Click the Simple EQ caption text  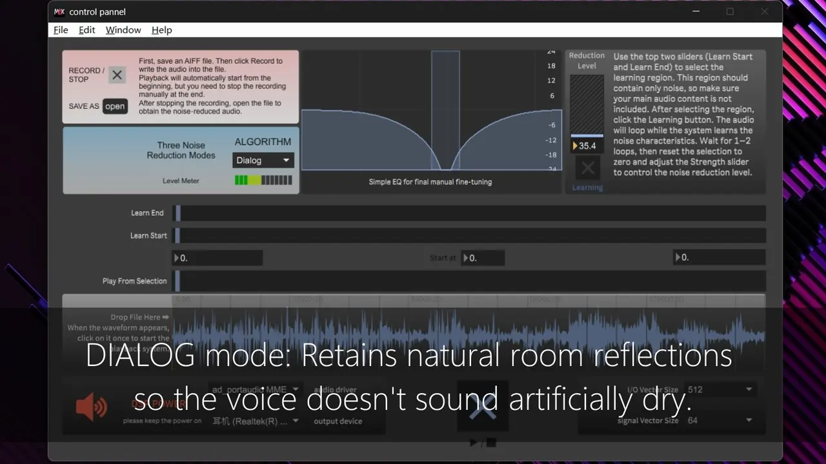pos(430,182)
